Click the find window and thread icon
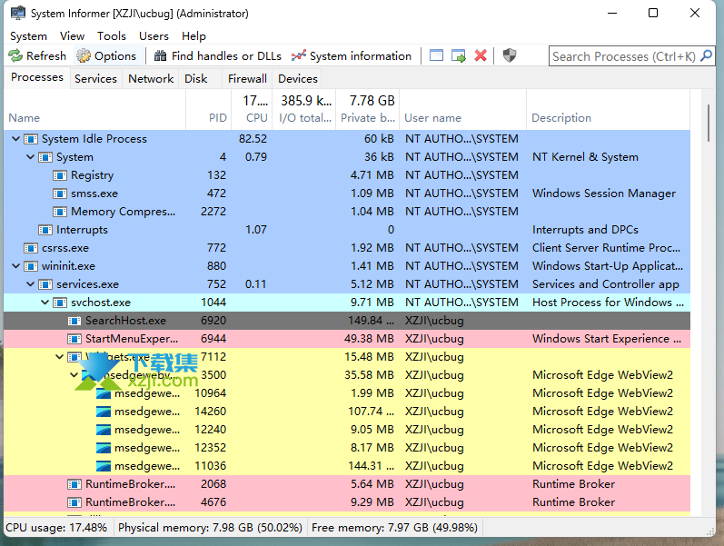Viewport: 724px width, 546px height. coord(459,55)
